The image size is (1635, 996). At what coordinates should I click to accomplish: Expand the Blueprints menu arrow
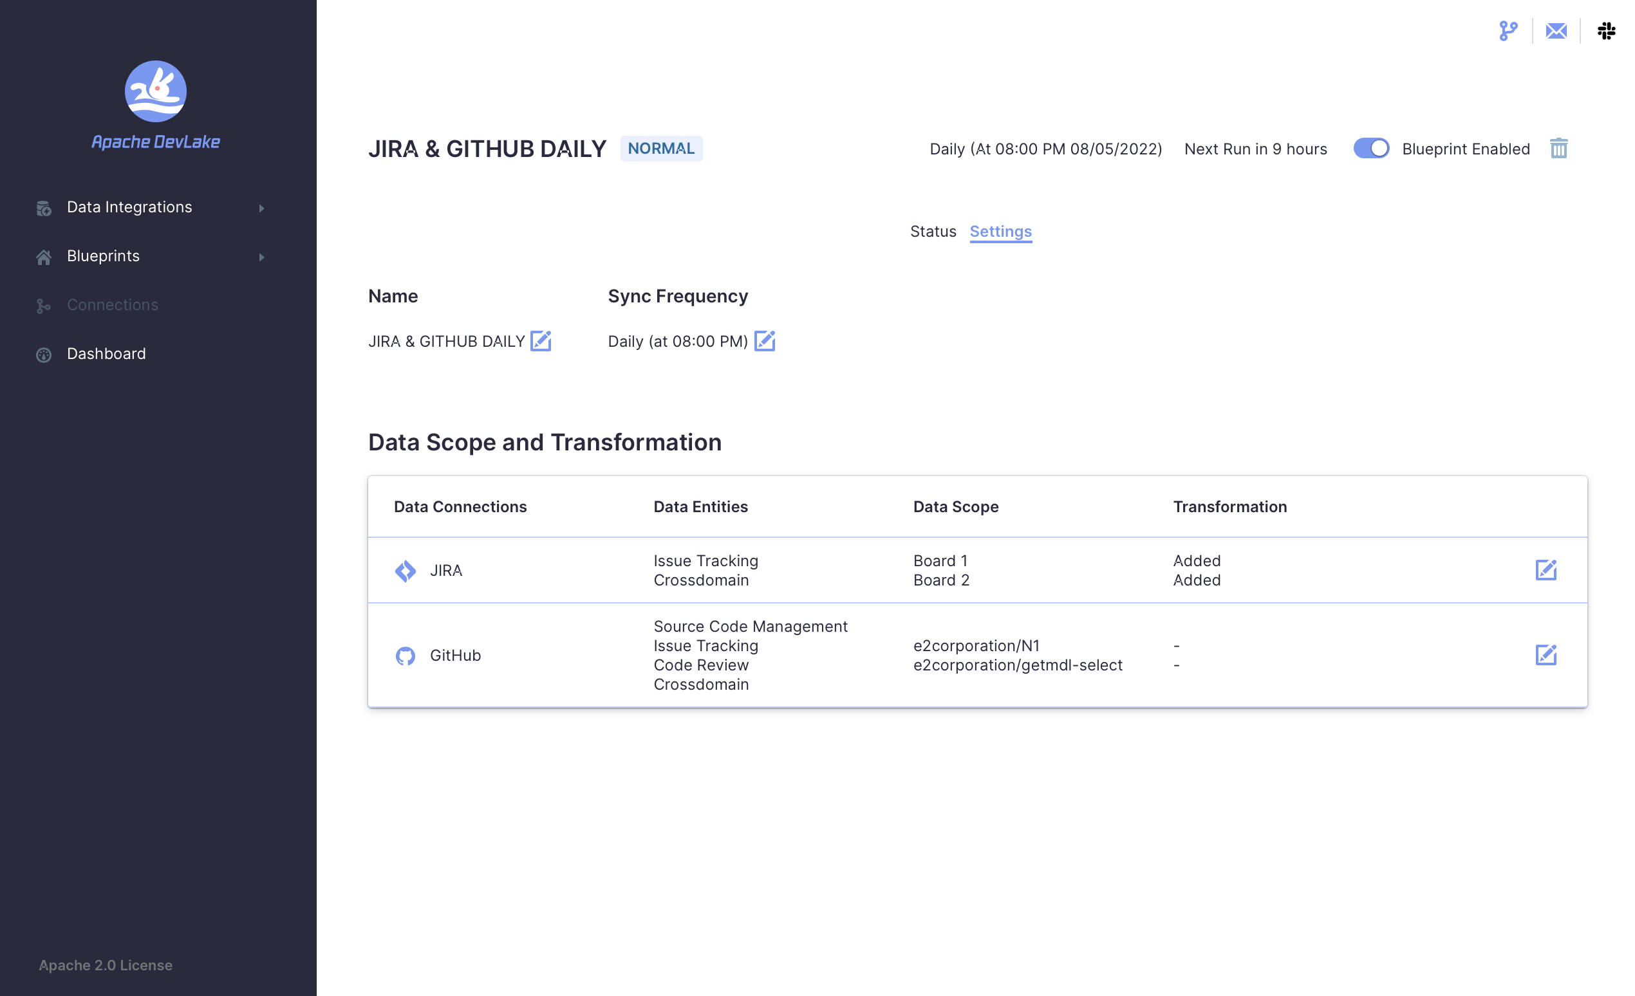coord(261,257)
